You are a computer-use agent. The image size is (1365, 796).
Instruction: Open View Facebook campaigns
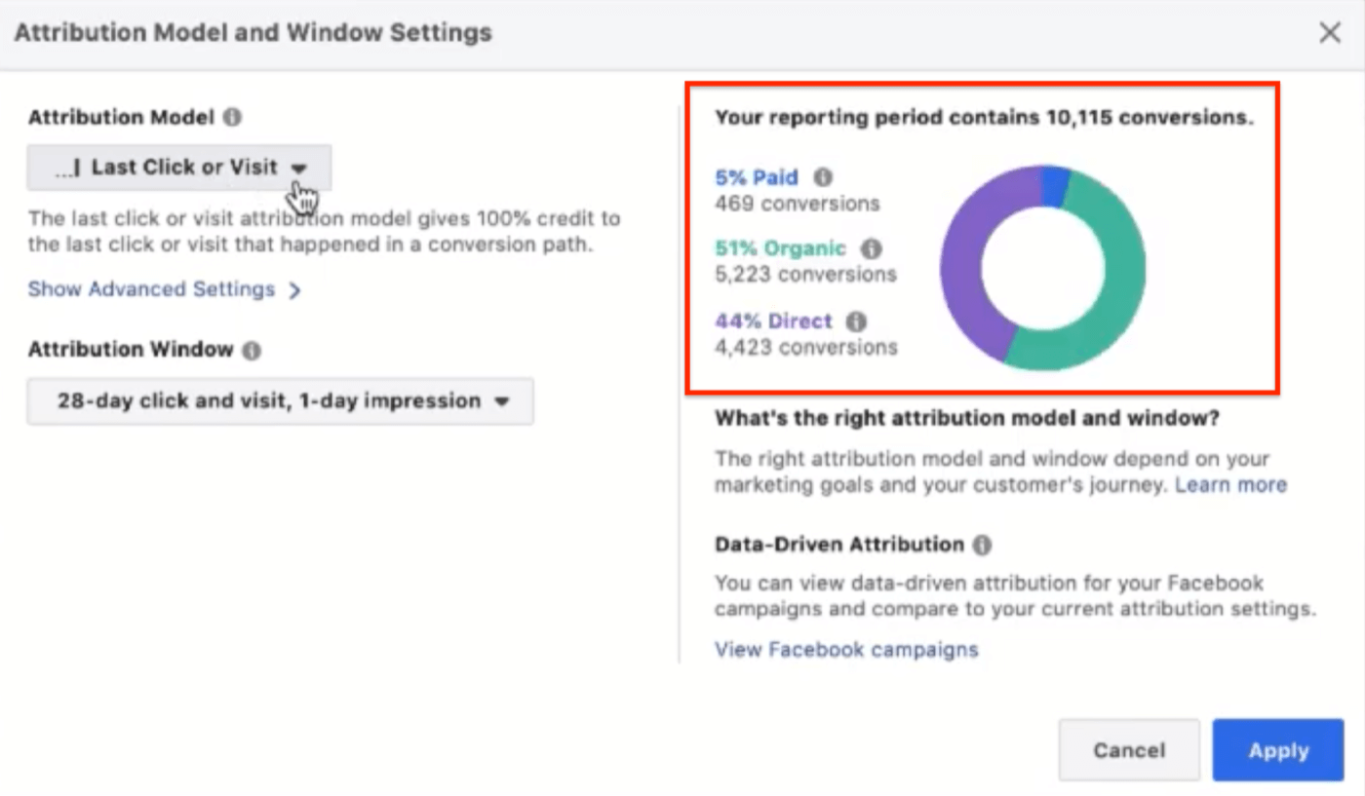[846, 649]
